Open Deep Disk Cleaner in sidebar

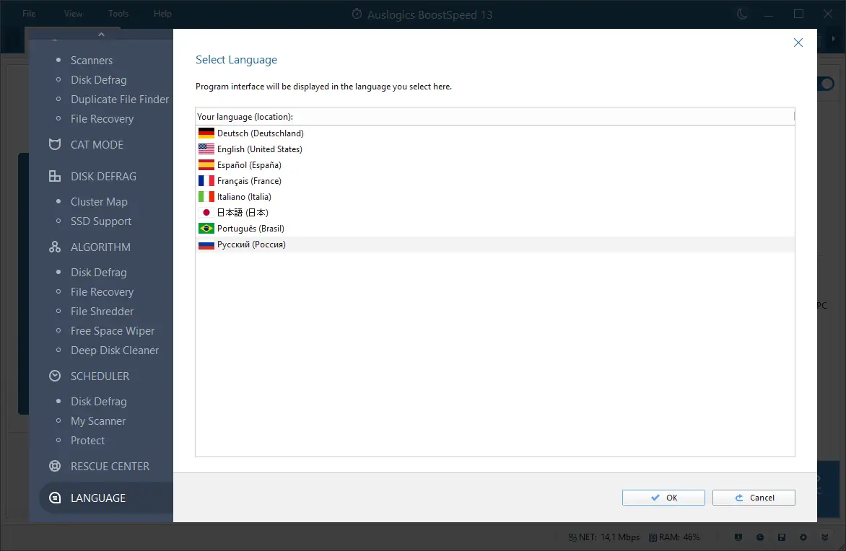(x=114, y=350)
